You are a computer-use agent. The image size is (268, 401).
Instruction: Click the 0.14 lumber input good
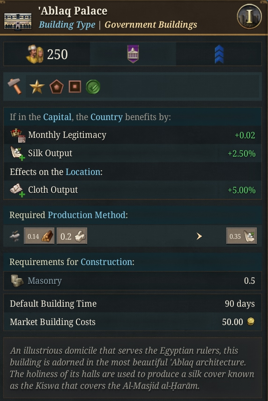coord(39,236)
